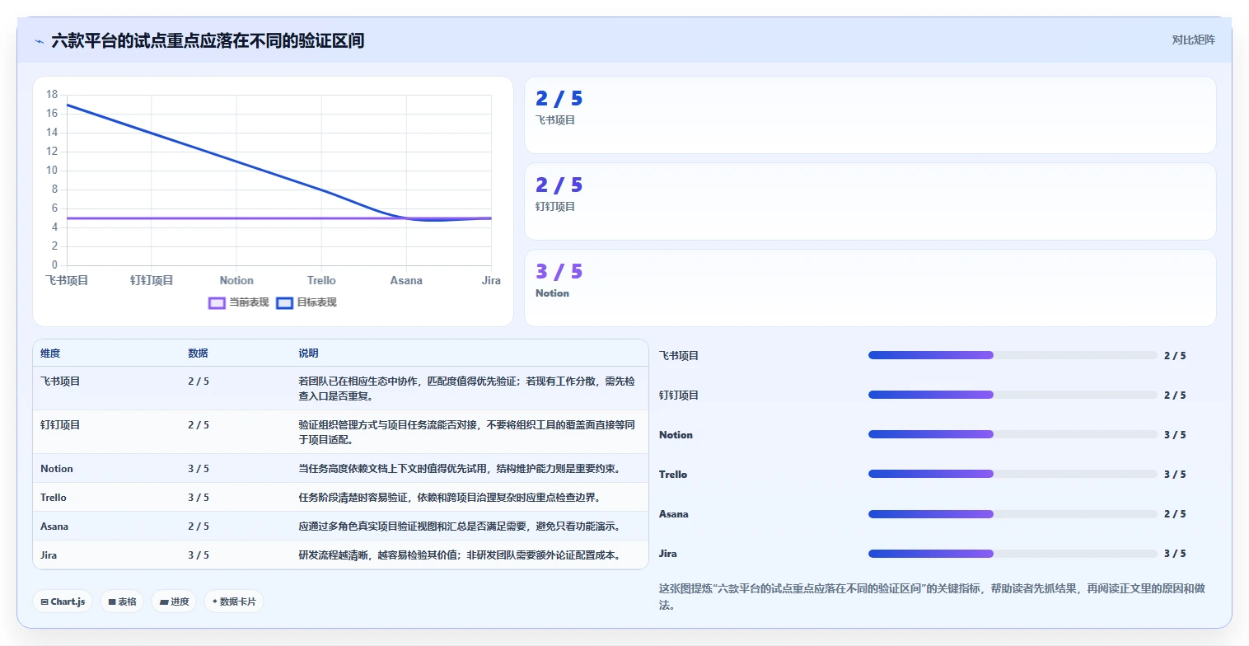
Task: Click the 3 / 5 value in Trello table row
Action: [x=199, y=498]
